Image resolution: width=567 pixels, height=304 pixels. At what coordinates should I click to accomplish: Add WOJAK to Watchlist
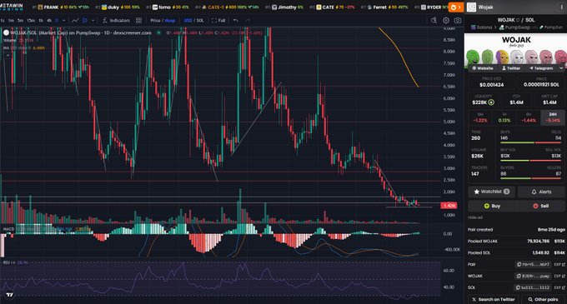click(x=492, y=192)
